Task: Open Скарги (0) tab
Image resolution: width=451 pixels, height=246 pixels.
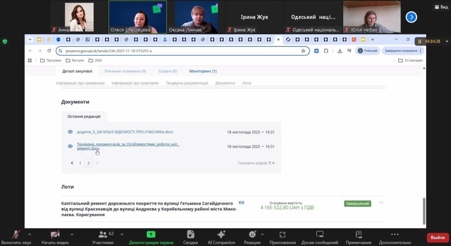Action: 168,71
